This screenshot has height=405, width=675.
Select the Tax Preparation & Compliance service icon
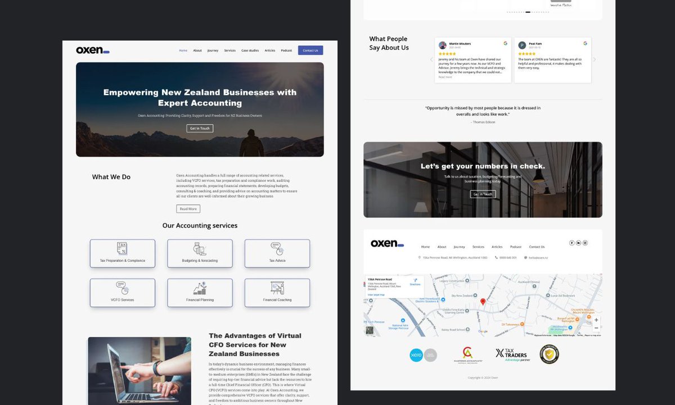point(123,249)
